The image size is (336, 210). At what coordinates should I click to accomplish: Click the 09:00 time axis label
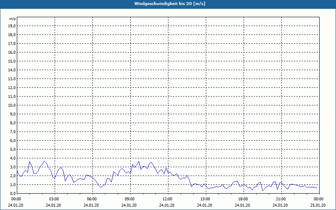[129, 199]
